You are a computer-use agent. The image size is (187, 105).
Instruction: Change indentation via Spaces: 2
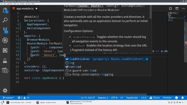click(x=103, y=98)
